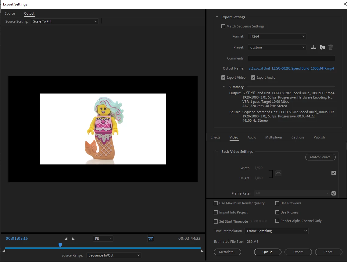Click the Width value 1,920
The image size is (347, 262).
tap(259, 168)
